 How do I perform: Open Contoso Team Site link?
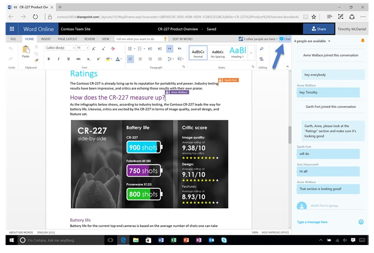pos(76,29)
